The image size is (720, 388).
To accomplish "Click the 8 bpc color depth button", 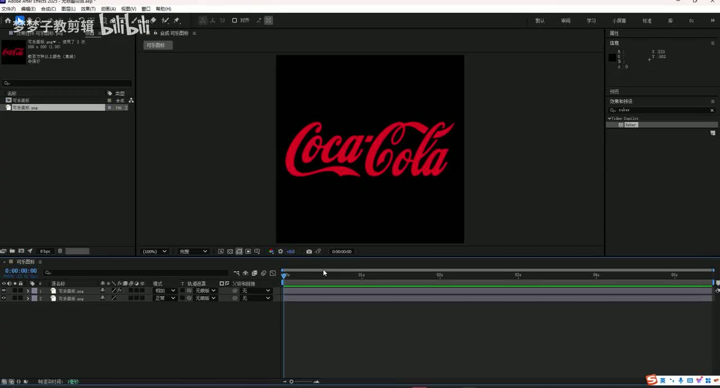I will click(x=45, y=251).
